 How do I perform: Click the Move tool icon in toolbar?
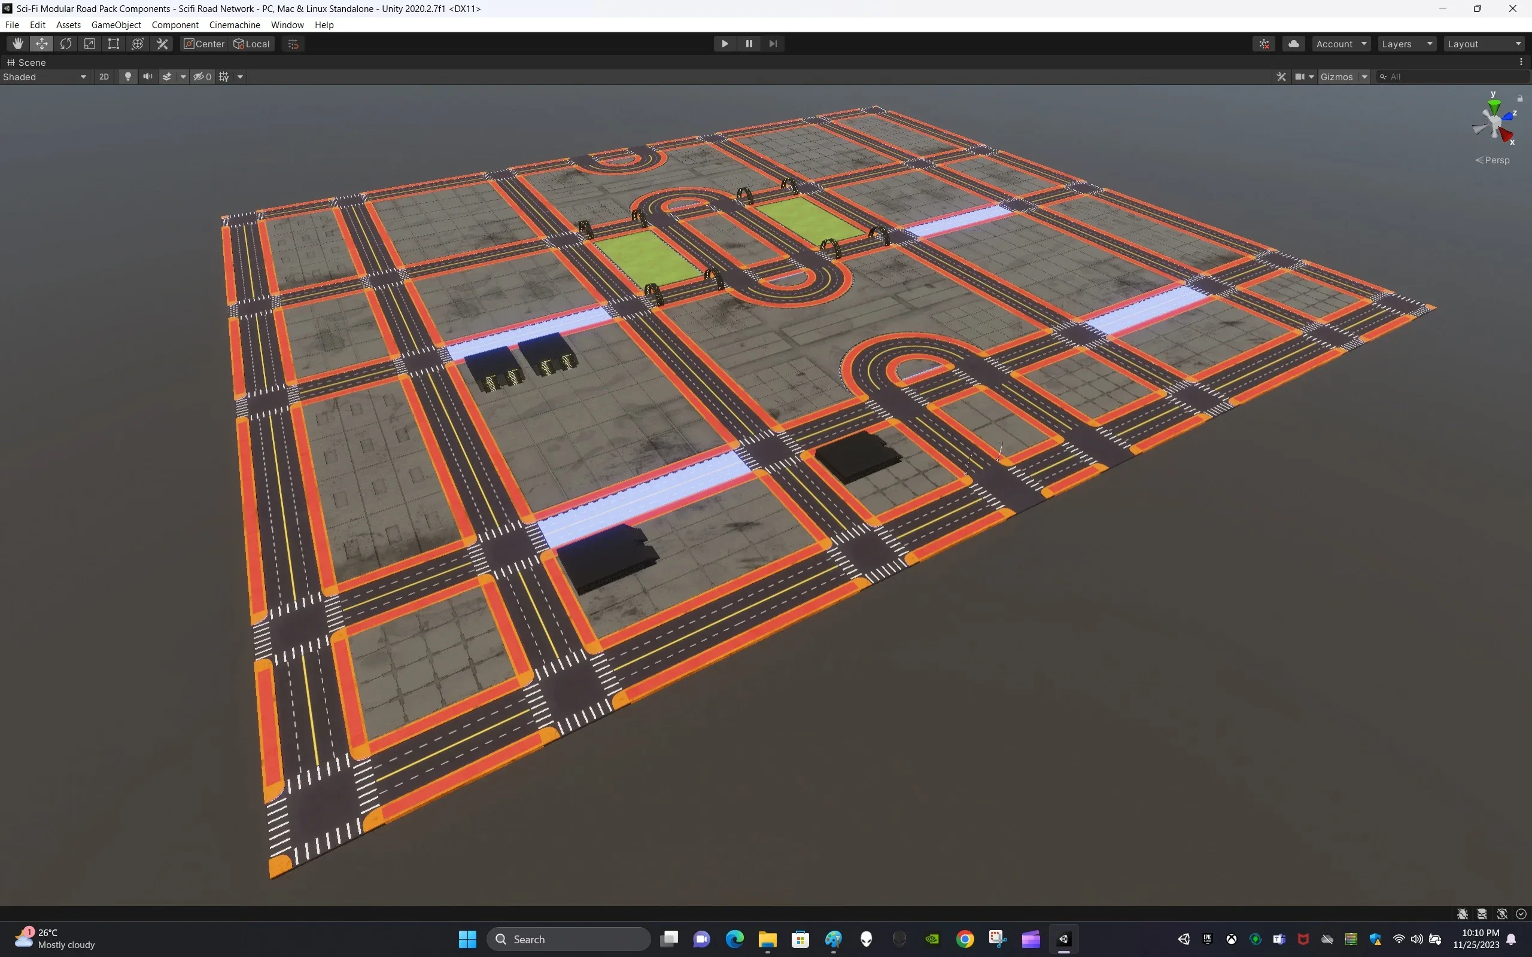[x=41, y=43]
